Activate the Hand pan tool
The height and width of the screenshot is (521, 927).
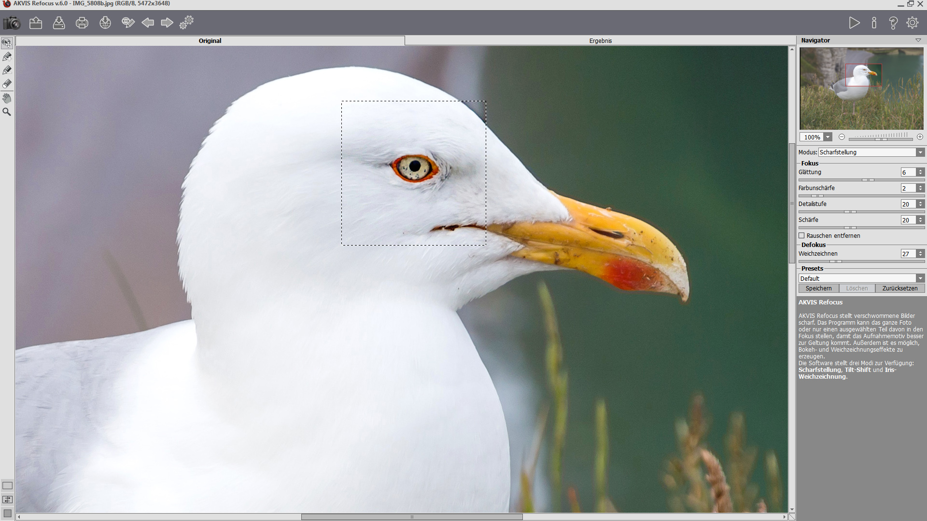[7, 98]
